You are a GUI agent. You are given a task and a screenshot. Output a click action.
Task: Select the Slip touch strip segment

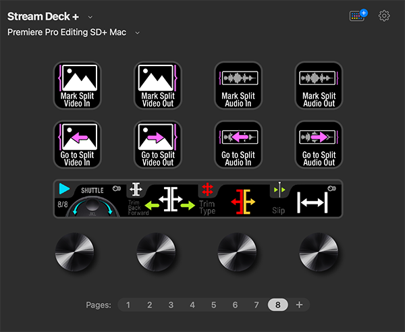point(306,199)
